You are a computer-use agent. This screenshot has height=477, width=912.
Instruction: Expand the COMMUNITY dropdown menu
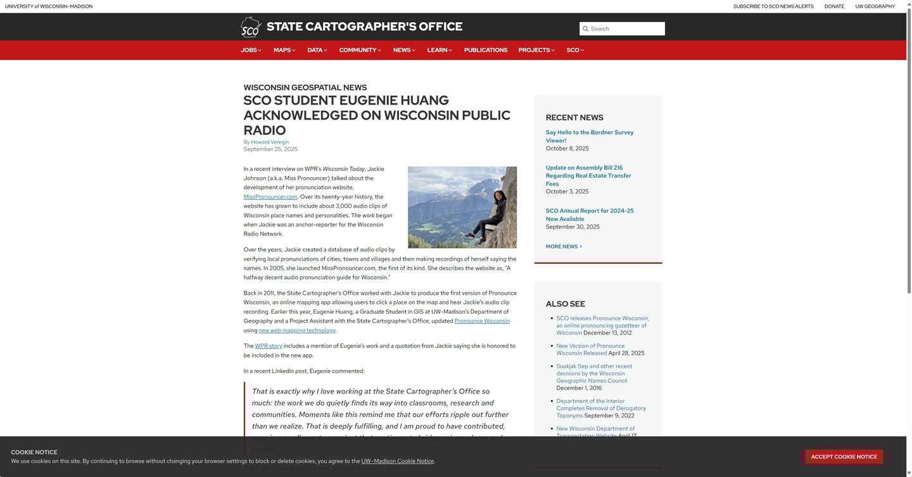(360, 50)
